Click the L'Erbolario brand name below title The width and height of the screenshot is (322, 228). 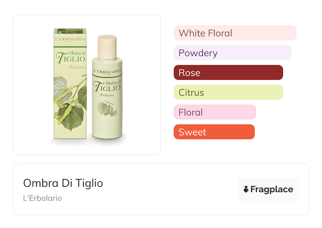pyautogui.click(x=42, y=198)
